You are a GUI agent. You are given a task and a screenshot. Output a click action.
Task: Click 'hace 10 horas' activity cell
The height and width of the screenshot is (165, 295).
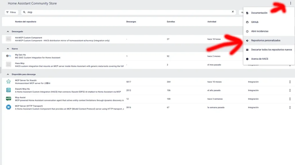click(x=214, y=39)
